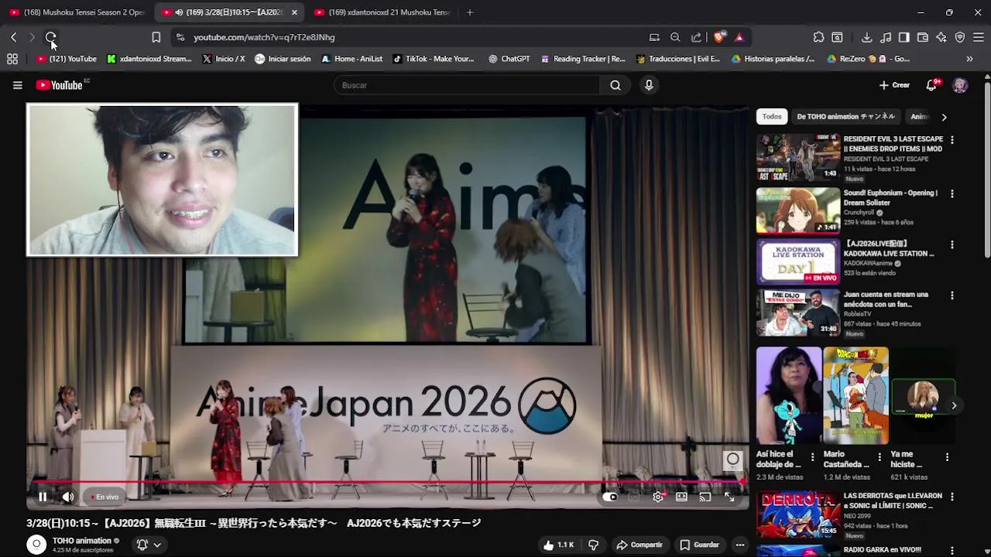Close the active 3/28 AJ2026 tab
Image resolution: width=991 pixels, height=557 pixels.
point(294,12)
